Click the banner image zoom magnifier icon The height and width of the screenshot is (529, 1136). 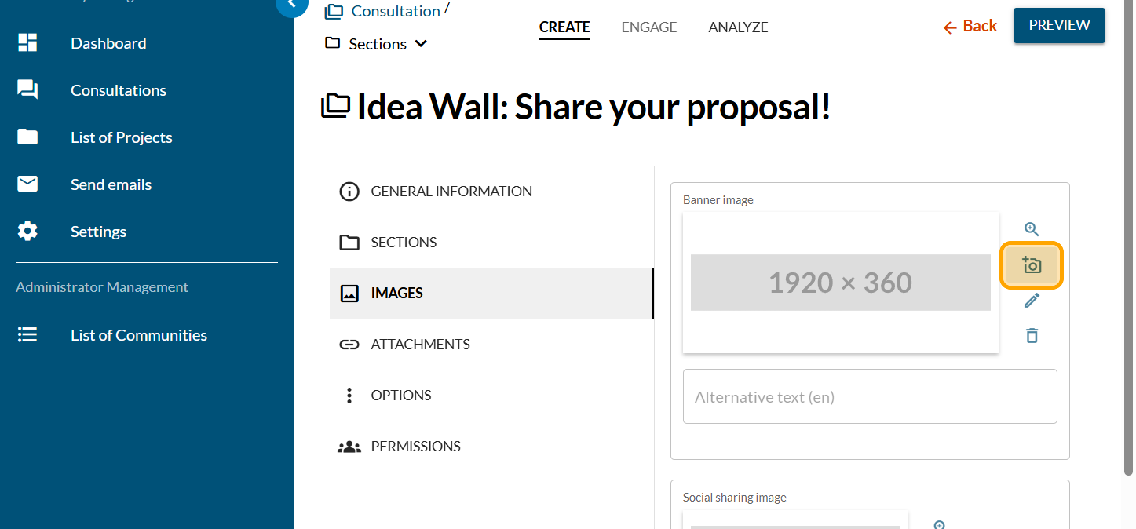coord(1032,229)
